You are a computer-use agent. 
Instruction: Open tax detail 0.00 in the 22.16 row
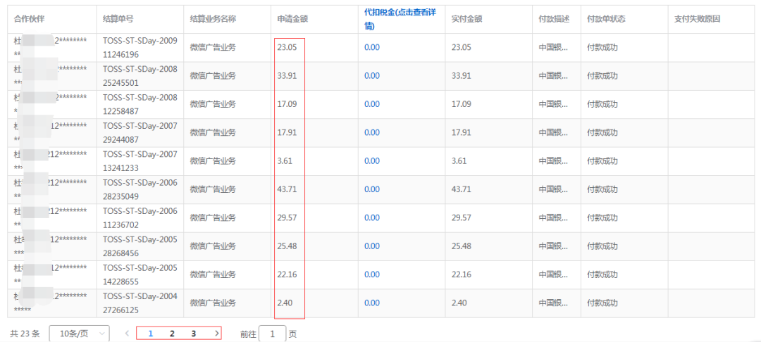[x=372, y=274]
